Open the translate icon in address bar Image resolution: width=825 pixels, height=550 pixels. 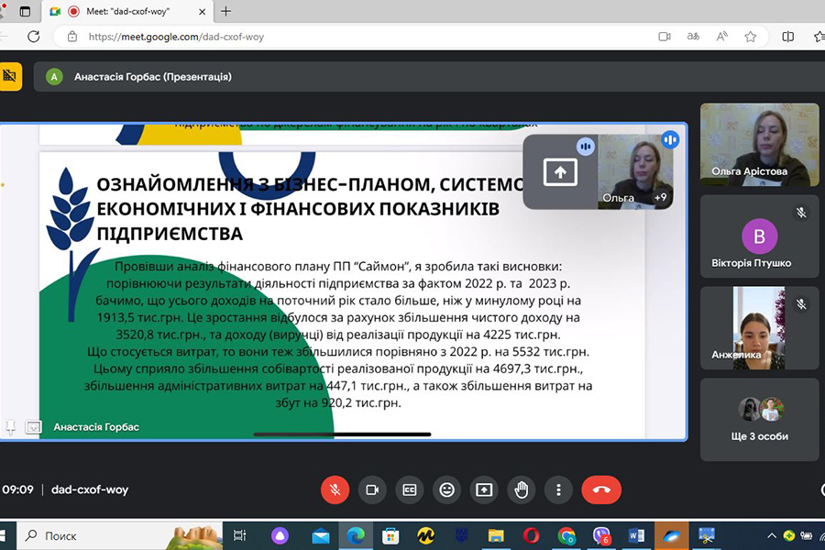point(694,37)
